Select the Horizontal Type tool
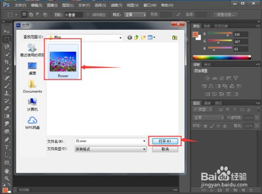The width and height of the screenshot is (262, 194). (7, 147)
